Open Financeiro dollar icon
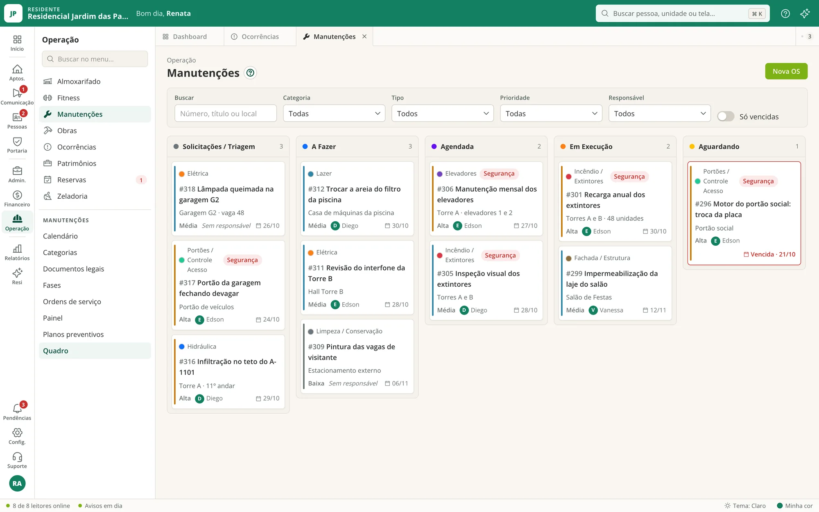Viewport: 819px width, 512px height. (x=17, y=199)
